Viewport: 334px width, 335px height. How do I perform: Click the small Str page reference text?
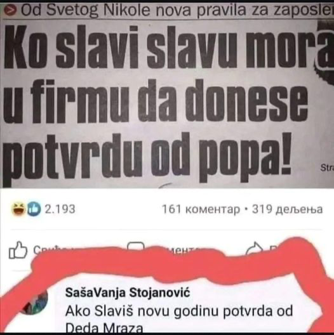pos(327,168)
